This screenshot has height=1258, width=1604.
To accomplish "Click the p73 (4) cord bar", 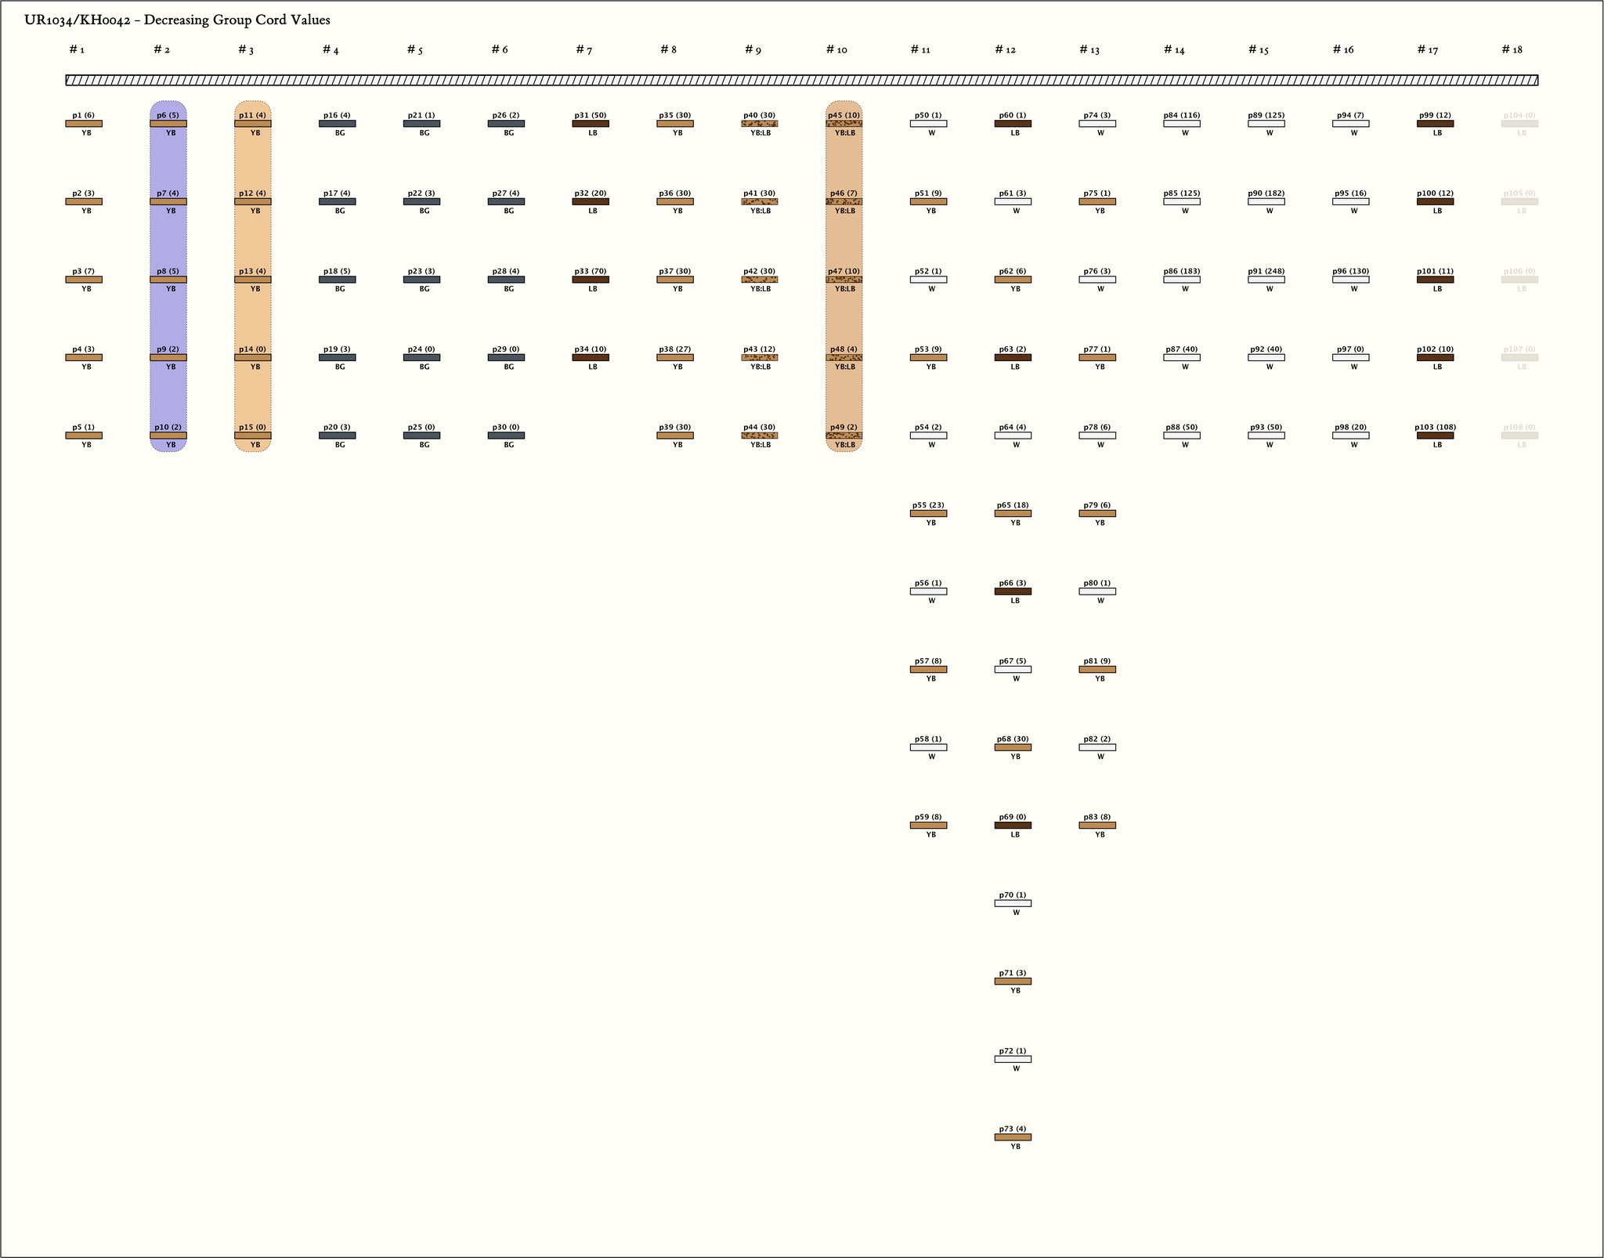I will tap(1013, 1137).
